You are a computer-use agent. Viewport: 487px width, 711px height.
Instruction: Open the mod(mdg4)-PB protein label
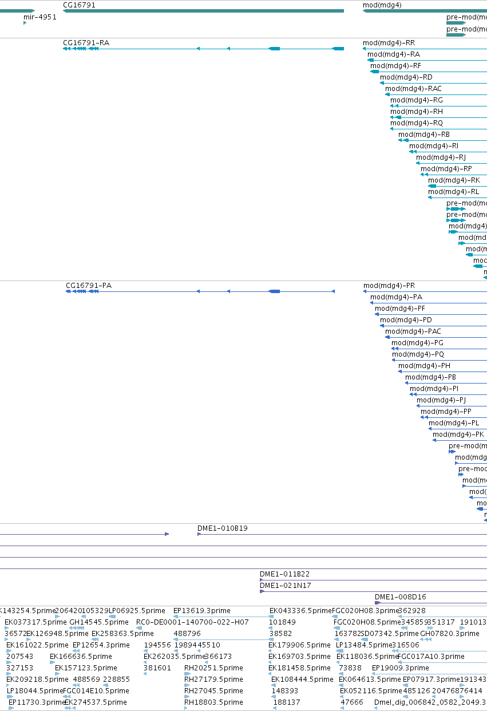(431, 377)
